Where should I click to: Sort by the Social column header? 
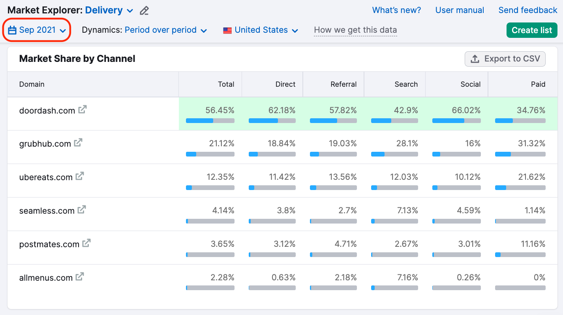pyautogui.click(x=471, y=84)
